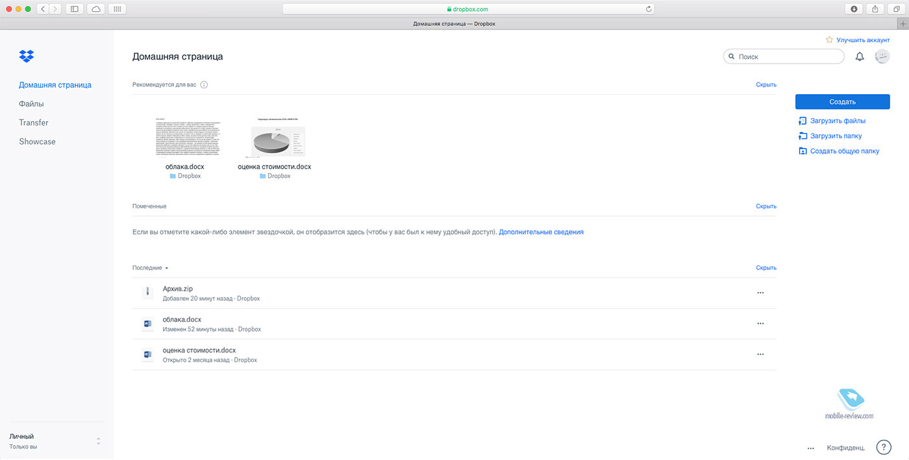Hide the Последние section
909x460 pixels.
(x=766, y=268)
